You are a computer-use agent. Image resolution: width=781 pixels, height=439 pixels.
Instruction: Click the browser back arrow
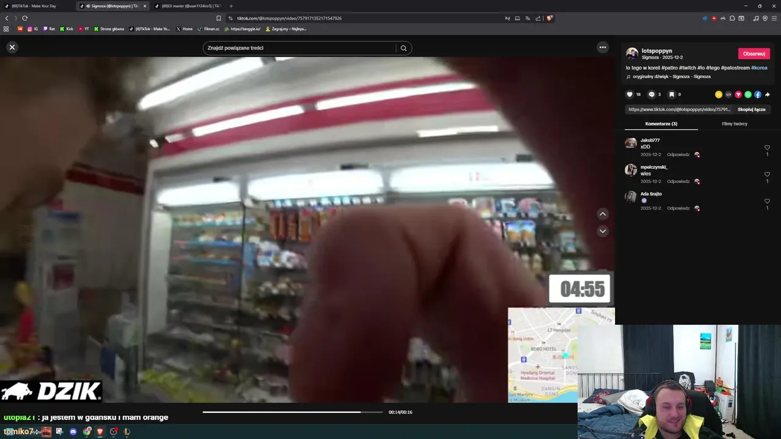click(x=7, y=18)
